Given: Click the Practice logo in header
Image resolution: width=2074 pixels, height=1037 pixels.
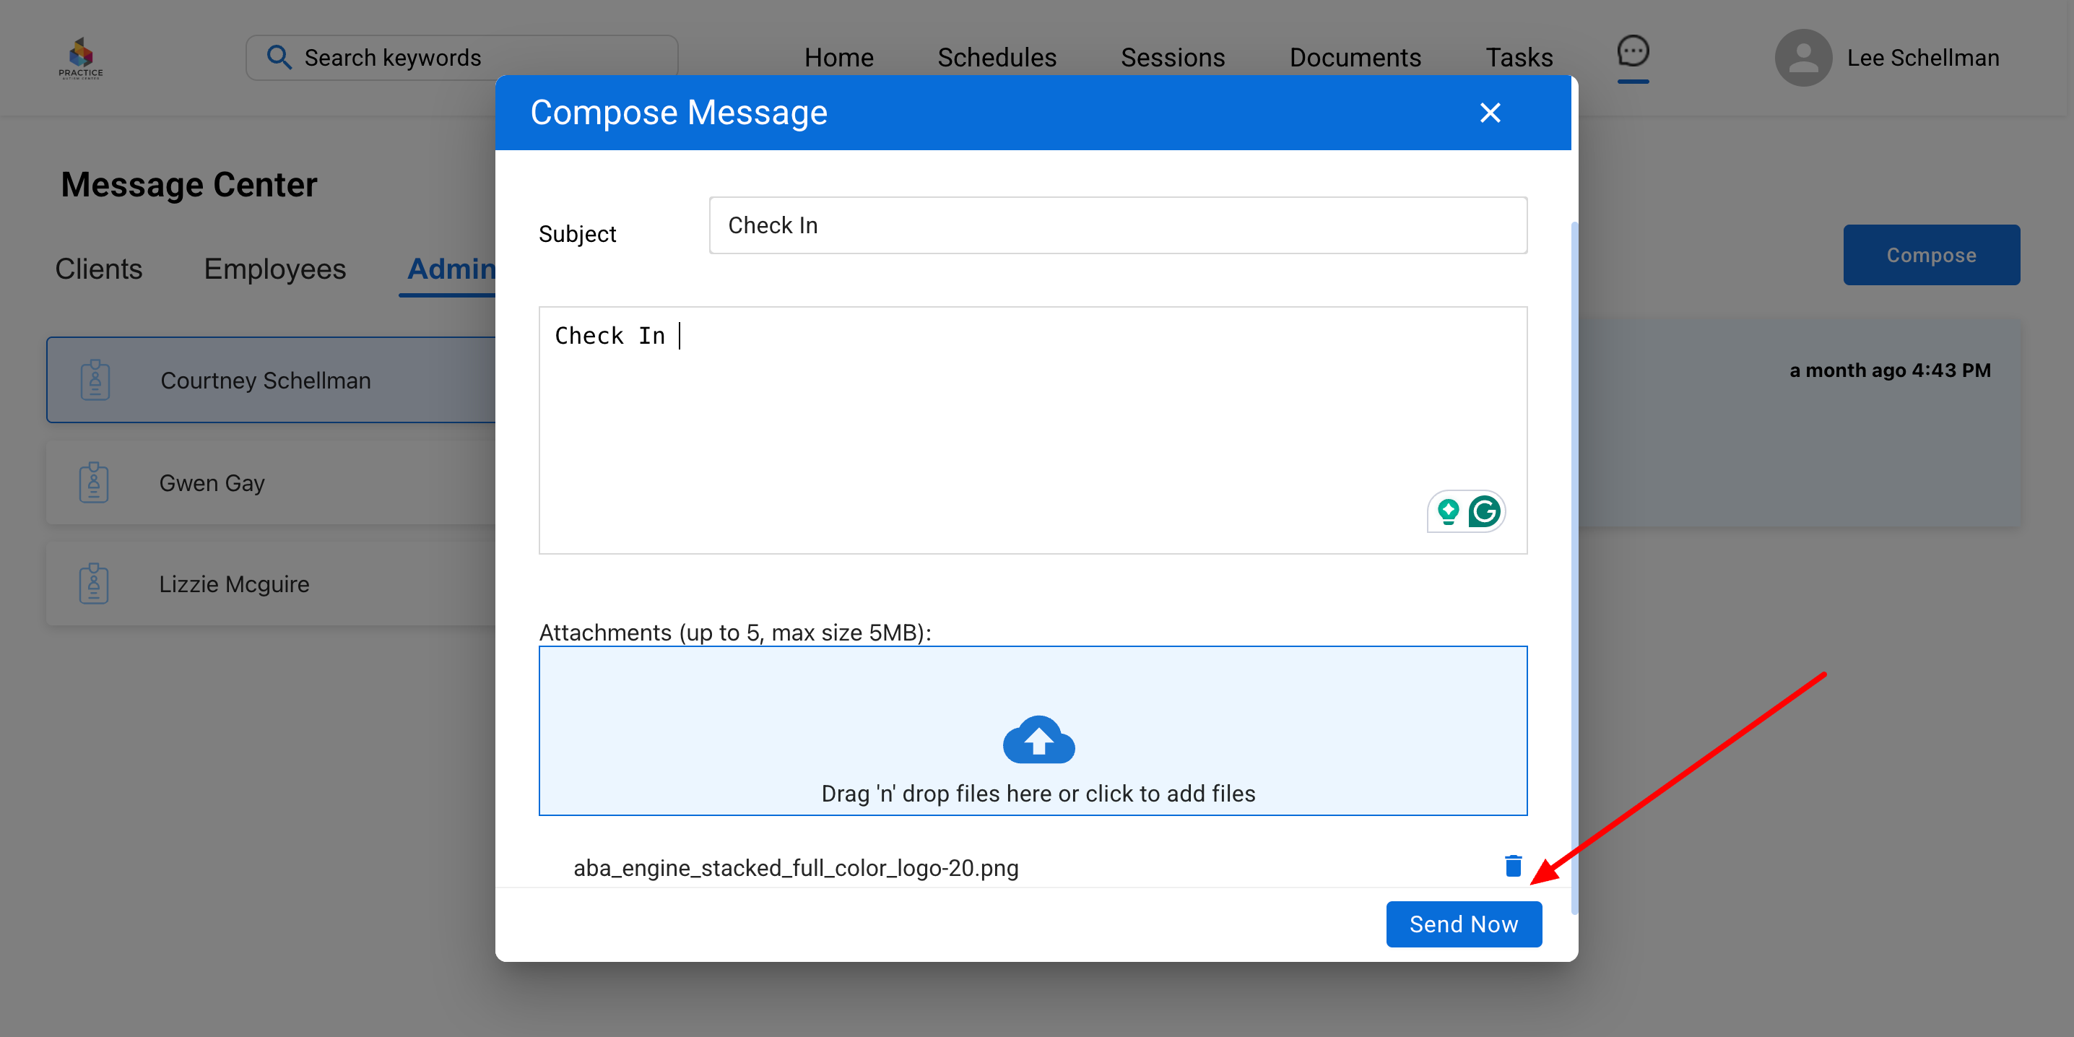Looking at the screenshot, I should pyautogui.click(x=80, y=58).
